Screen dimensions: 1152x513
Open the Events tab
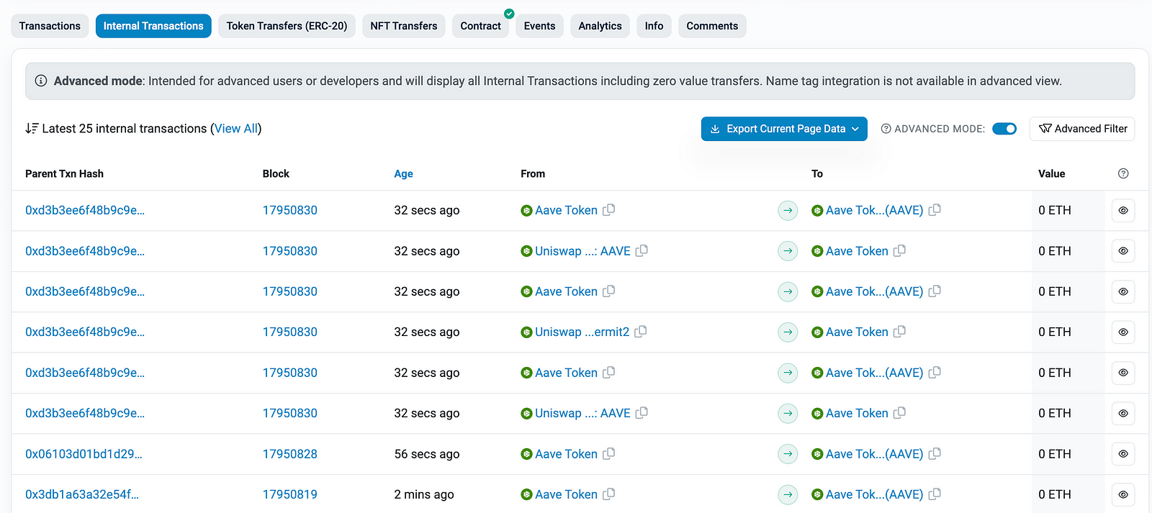(x=539, y=26)
